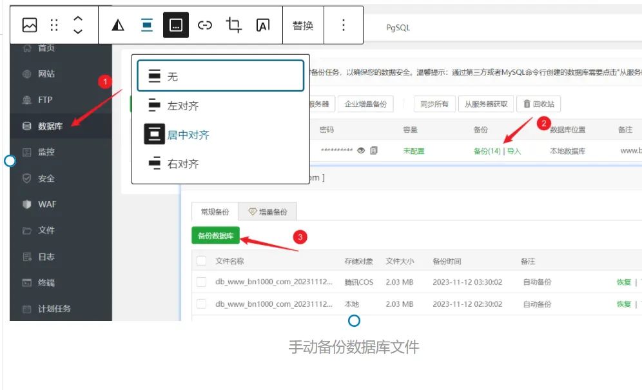
Task: Apply a duotone filter via triangle icon
Action: (x=118, y=25)
